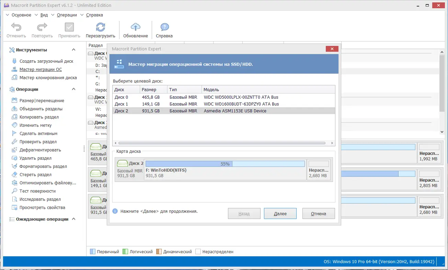Image resolution: width=448 pixels, height=270 pixels.
Task: Click the Change label tag icon
Action: pos(14,125)
